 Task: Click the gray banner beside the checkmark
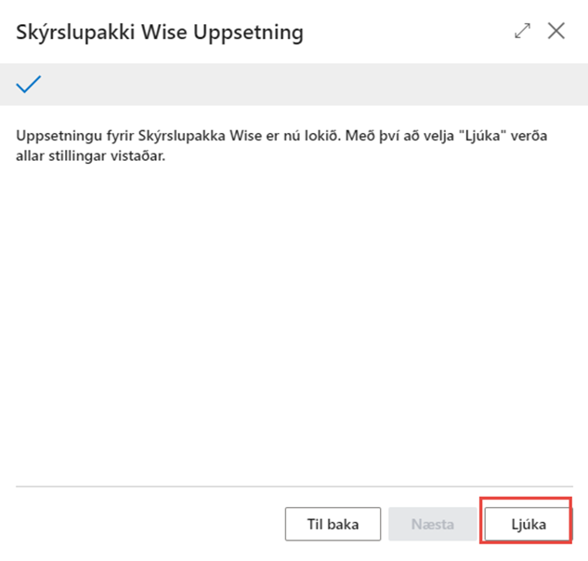[307, 85]
